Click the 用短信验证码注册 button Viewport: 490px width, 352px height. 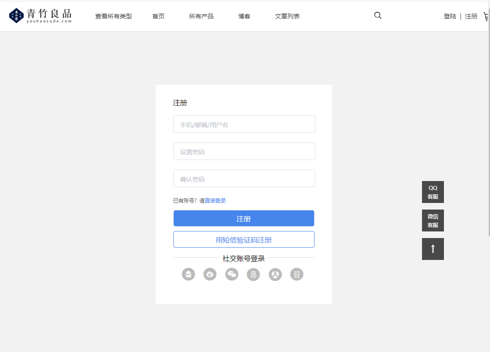(x=244, y=240)
